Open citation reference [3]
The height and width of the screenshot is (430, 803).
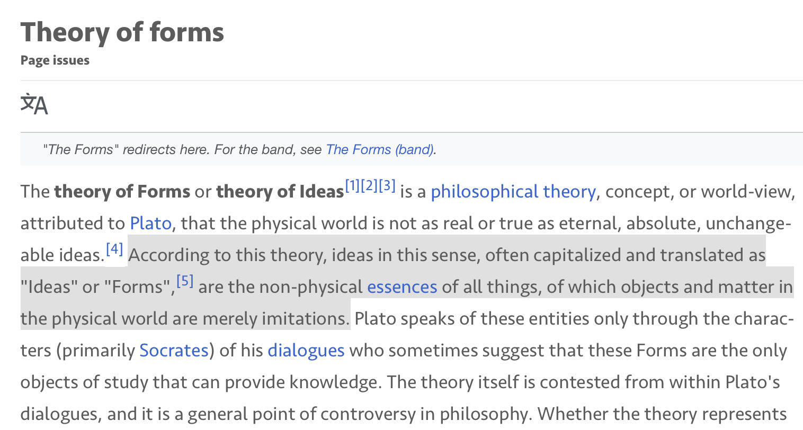click(x=388, y=186)
